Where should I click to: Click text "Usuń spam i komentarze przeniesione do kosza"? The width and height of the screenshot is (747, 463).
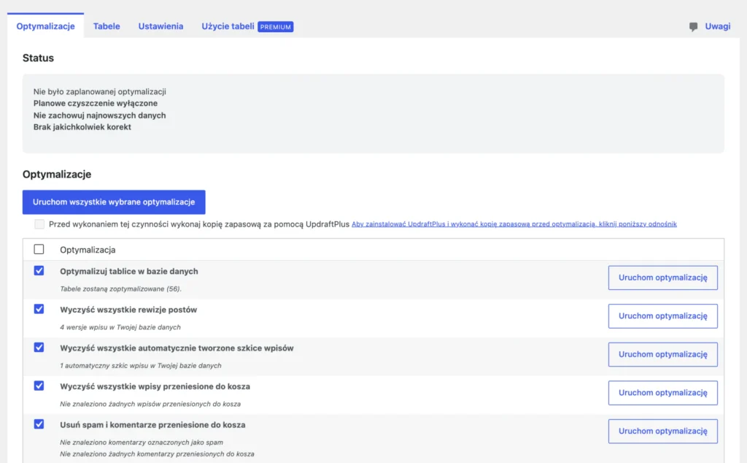(x=152, y=425)
